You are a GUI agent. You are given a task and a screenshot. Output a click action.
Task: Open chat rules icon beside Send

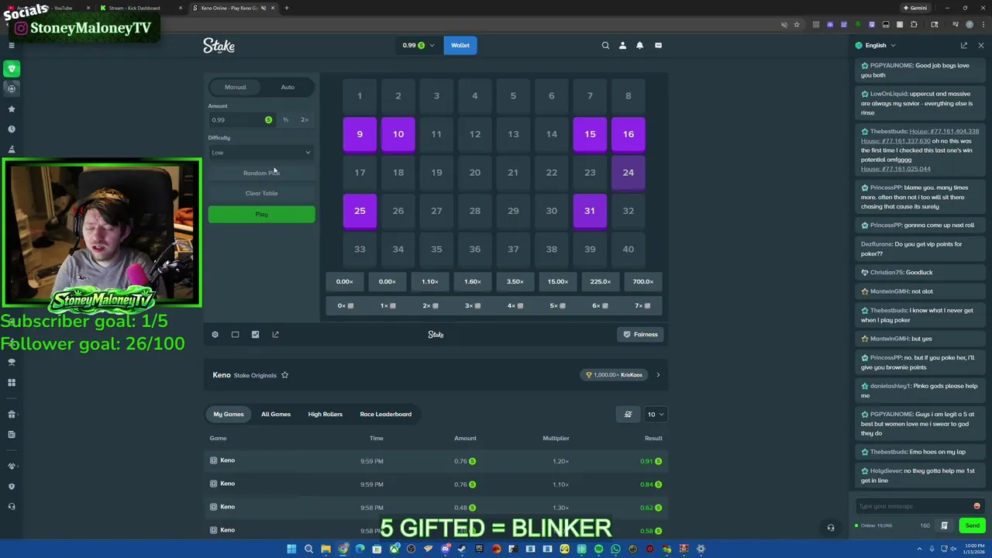coord(944,525)
